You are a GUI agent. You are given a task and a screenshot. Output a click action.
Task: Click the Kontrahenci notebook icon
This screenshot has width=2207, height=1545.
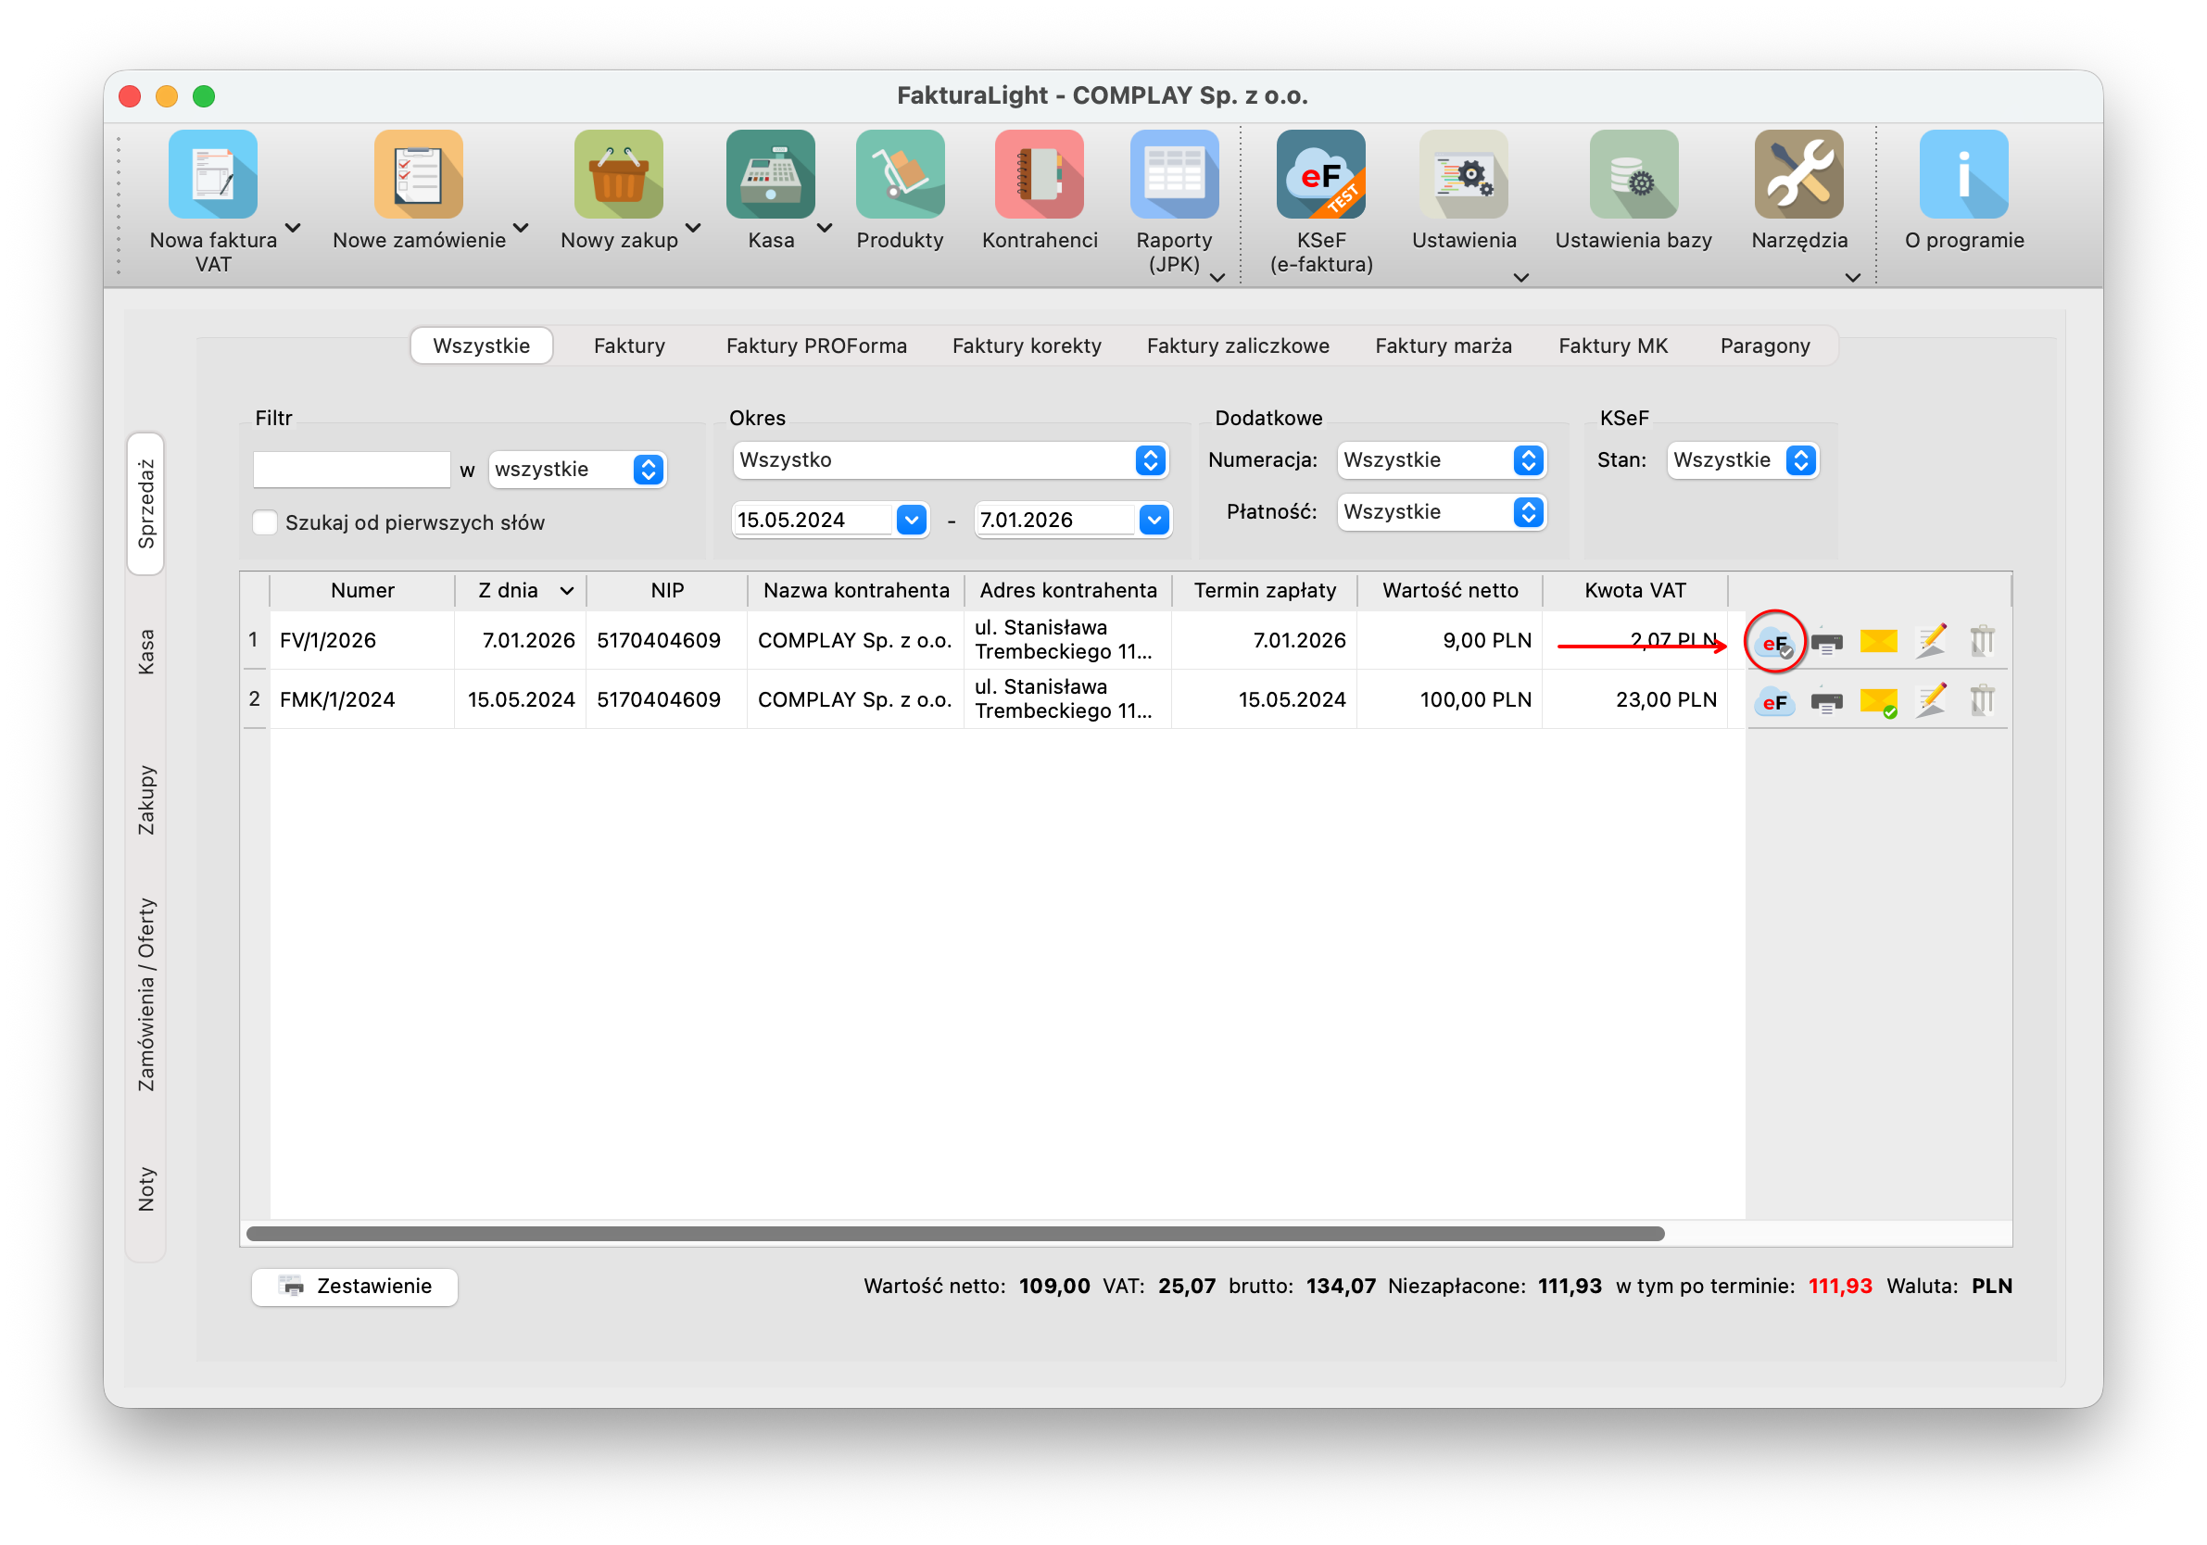[1038, 175]
